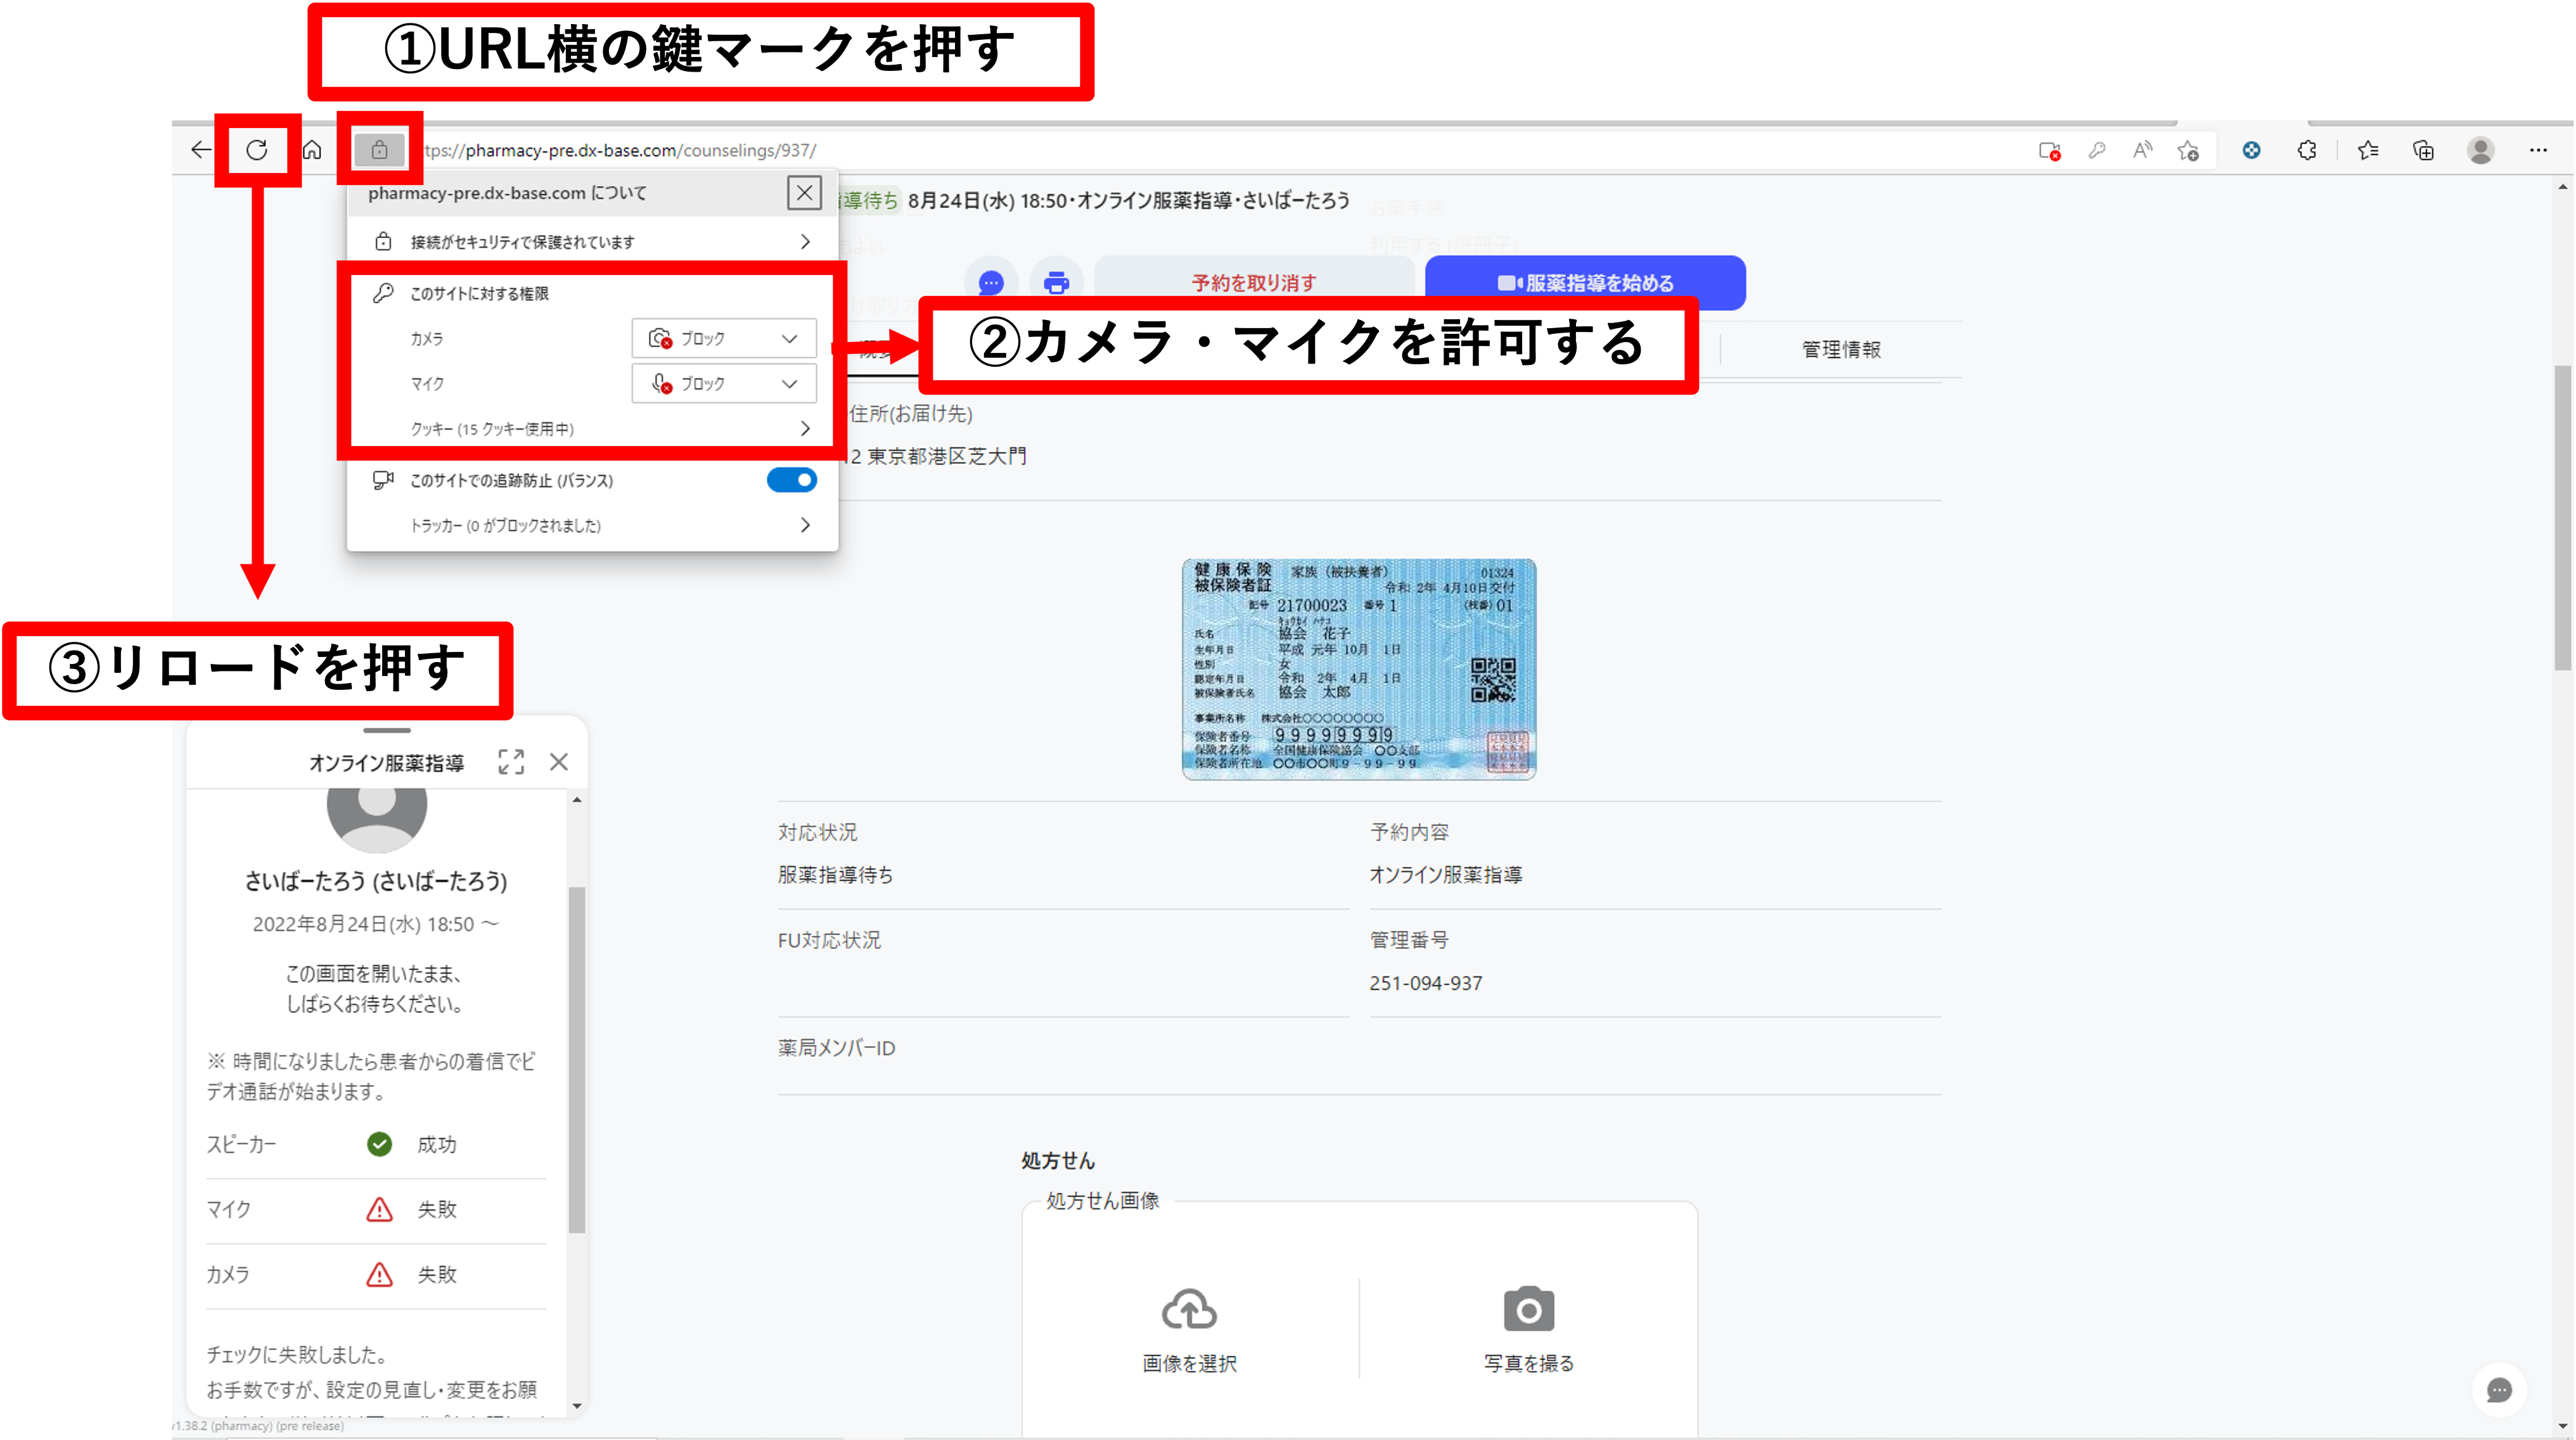
Task: Click the 写真を撮る camera icon
Action: [1528, 1310]
